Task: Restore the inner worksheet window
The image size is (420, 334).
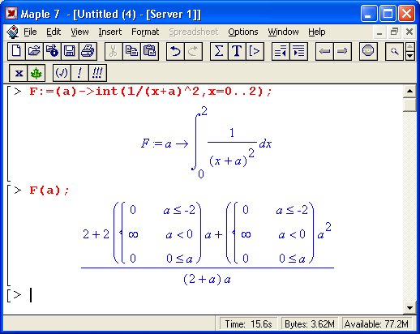Action: 394,32
